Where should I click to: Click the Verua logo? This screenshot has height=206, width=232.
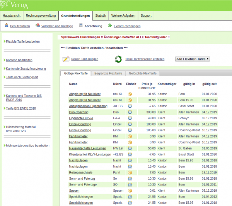point(14,5)
